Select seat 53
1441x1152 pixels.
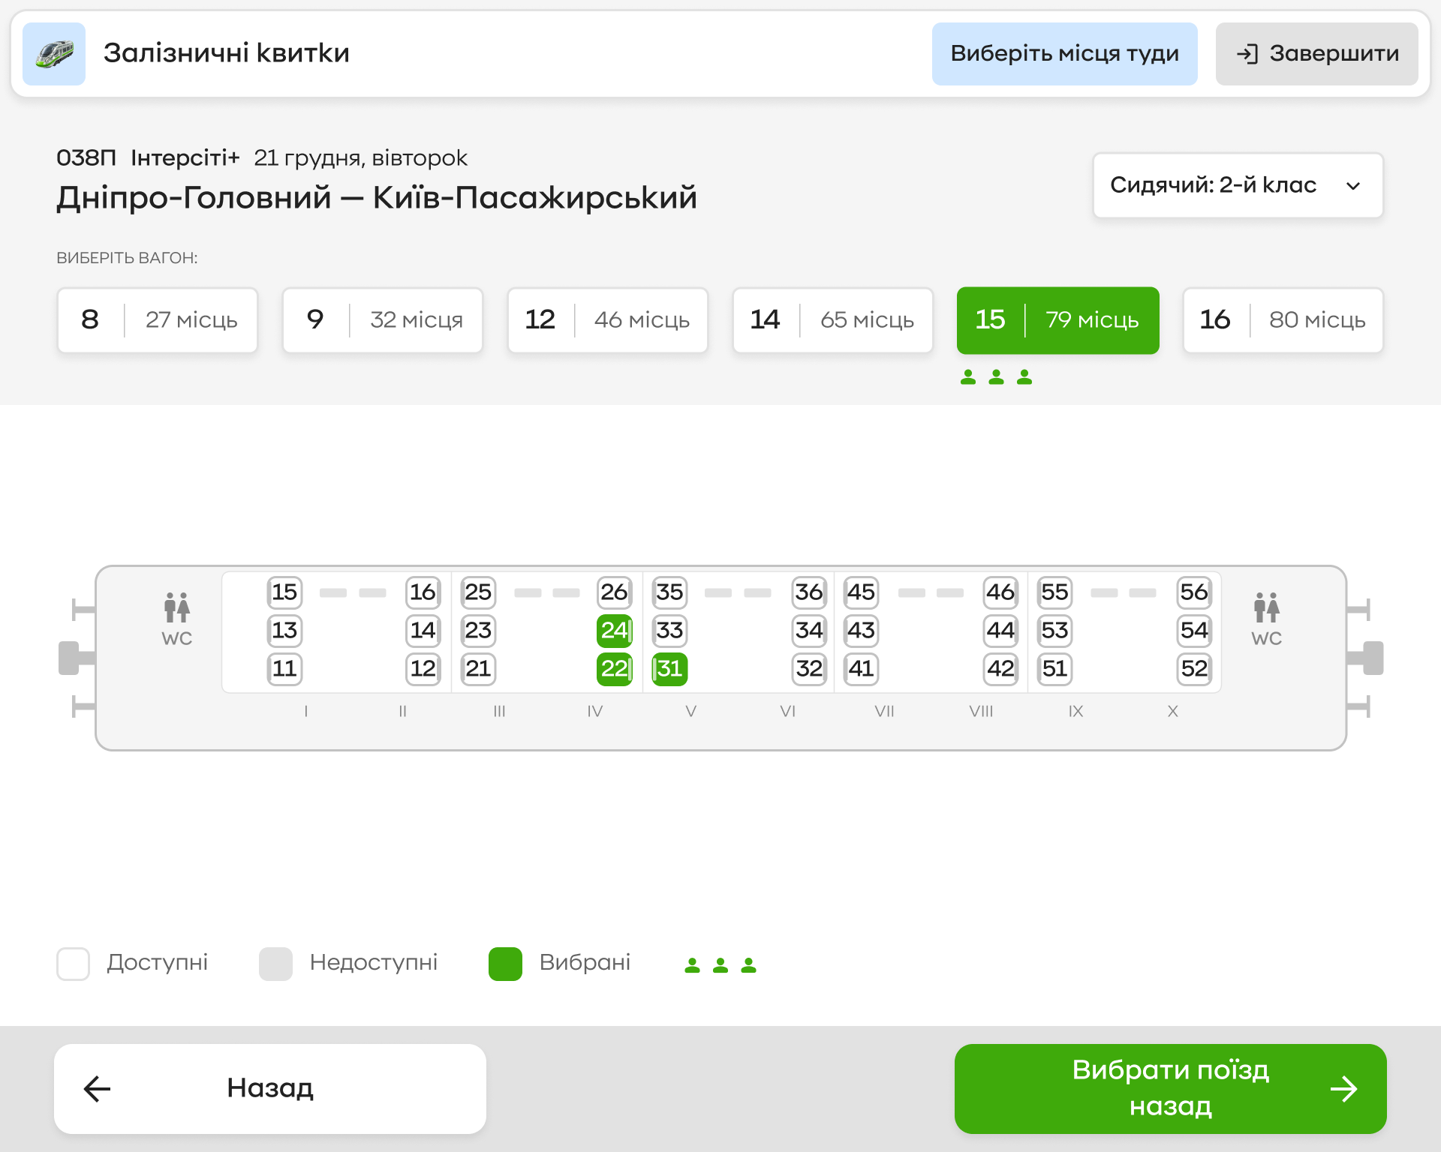tap(1054, 631)
